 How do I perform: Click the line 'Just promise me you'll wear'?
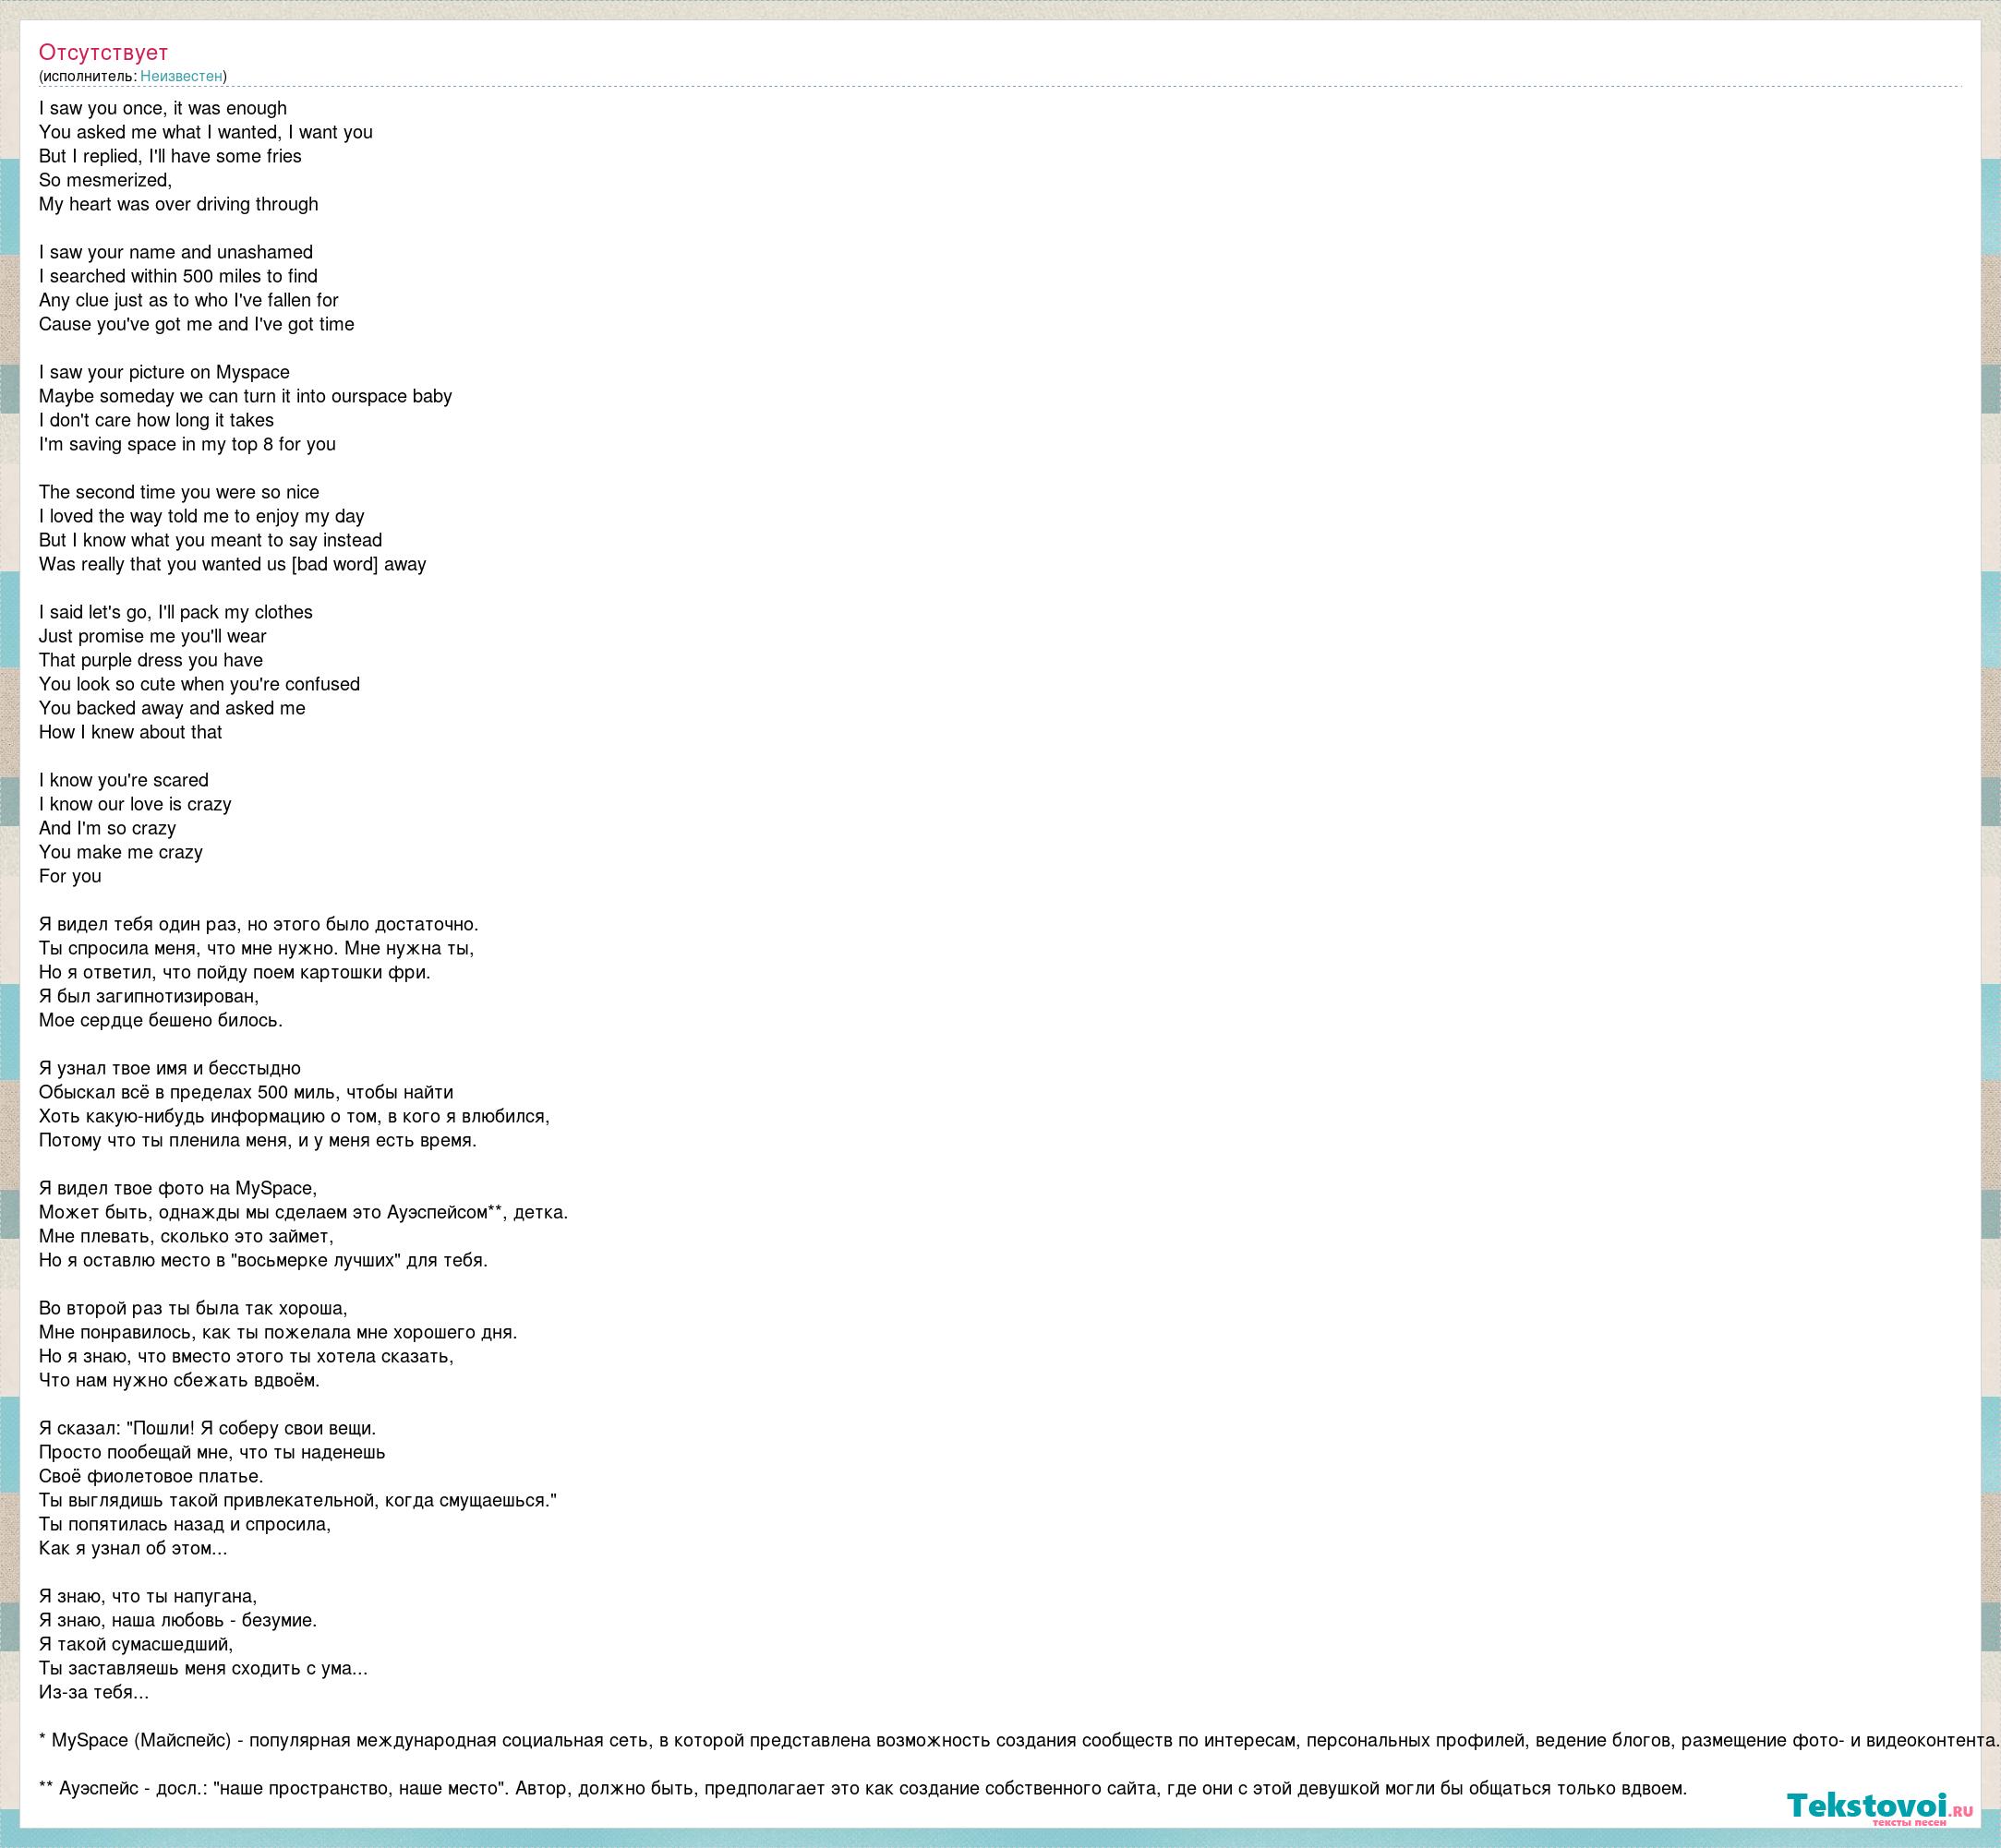point(153,636)
